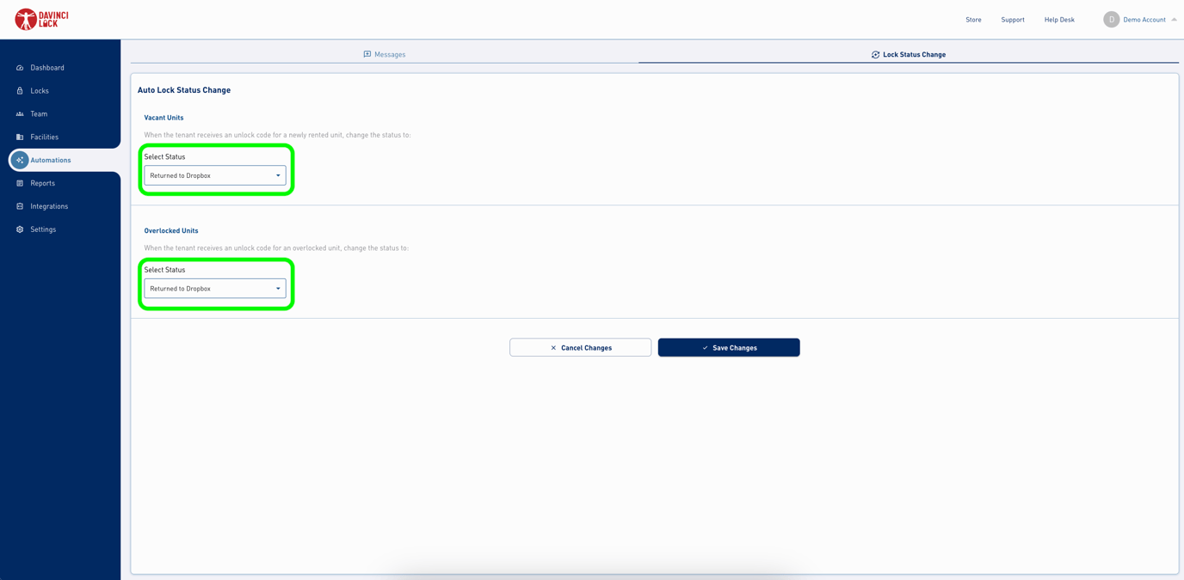1184x580 pixels.
Task: Click Cancel Changes
Action: (580, 347)
